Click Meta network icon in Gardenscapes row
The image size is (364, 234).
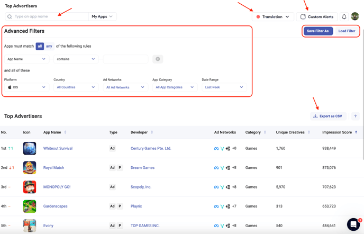click(216, 206)
